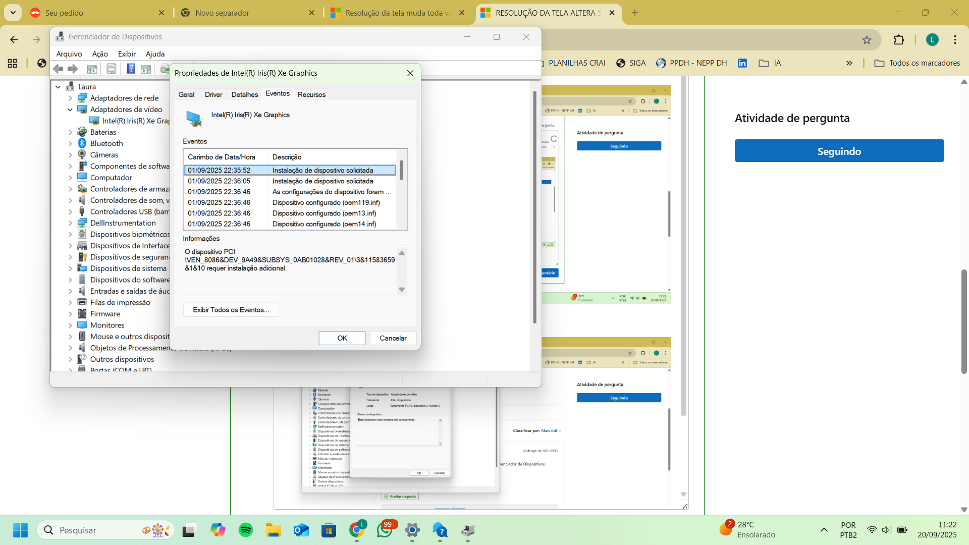Image resolution: width=969 pixels, height=545 pixels.
Task: Expand the Bluetooth device category
Action: coord(70,144)
